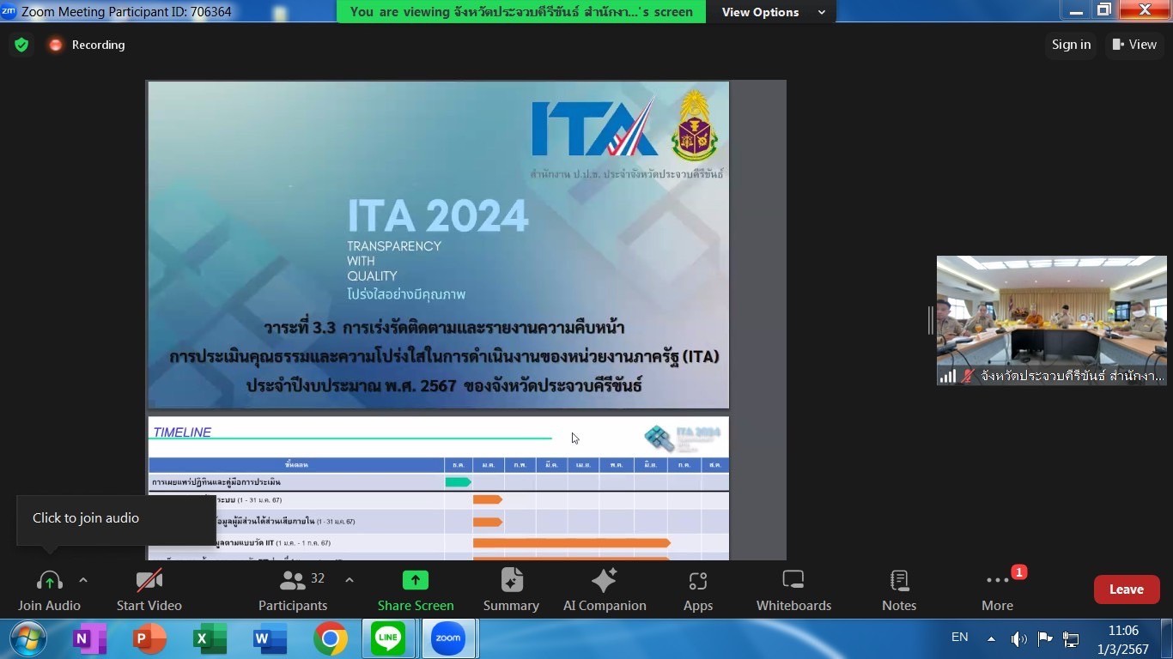Open the View layout menu
Viewport: 1173px width, 659px height.
click(x=1134, y=45)
